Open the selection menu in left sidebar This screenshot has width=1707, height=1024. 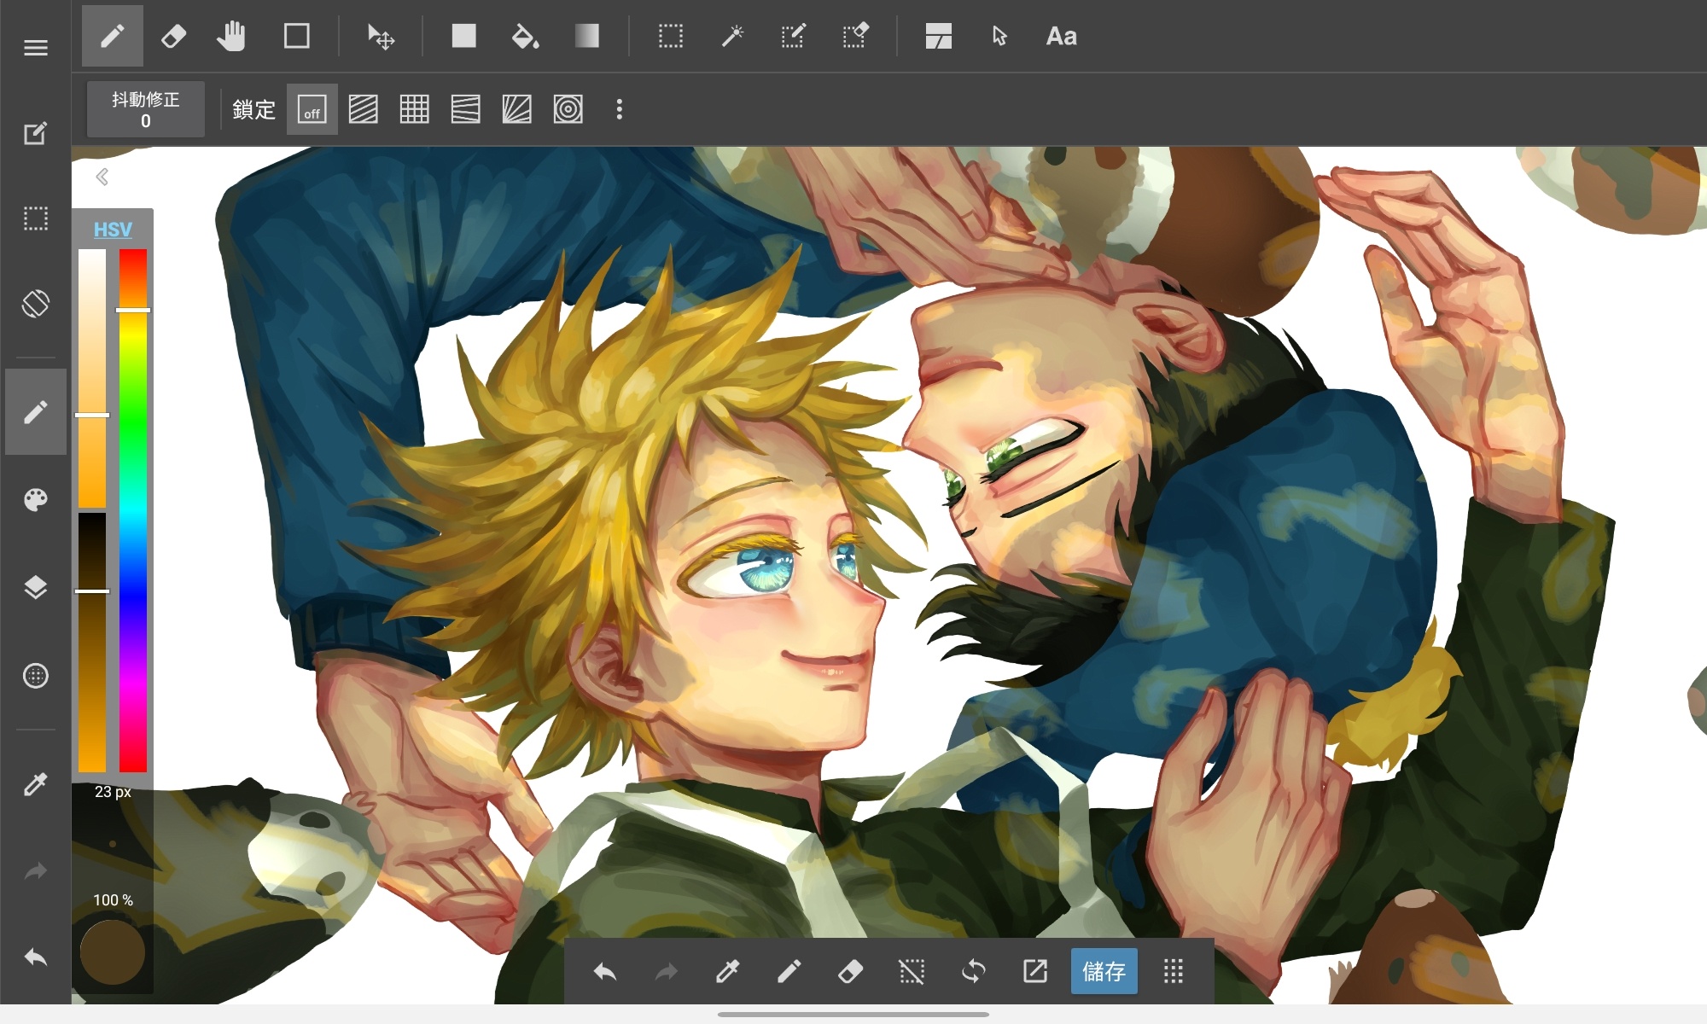35,218
